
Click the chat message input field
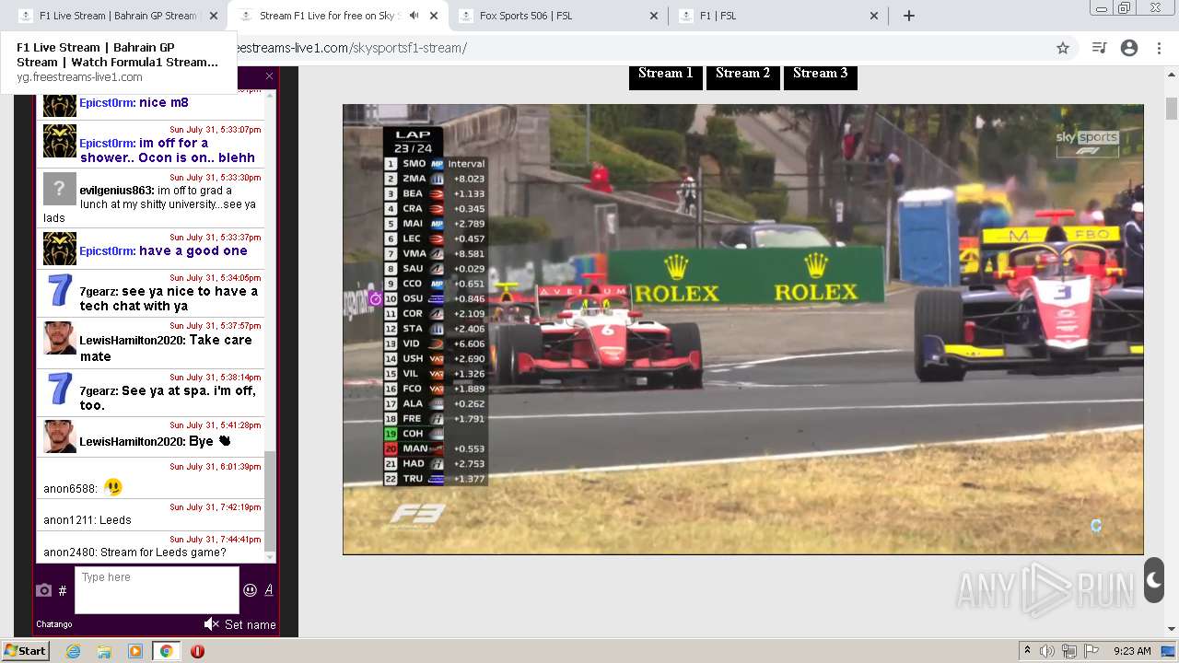point(157,589)
